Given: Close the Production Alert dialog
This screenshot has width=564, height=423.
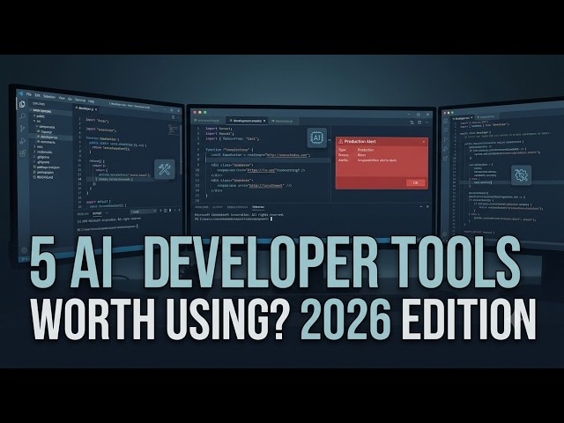Looking at the screenshot, I should point(423,142).
